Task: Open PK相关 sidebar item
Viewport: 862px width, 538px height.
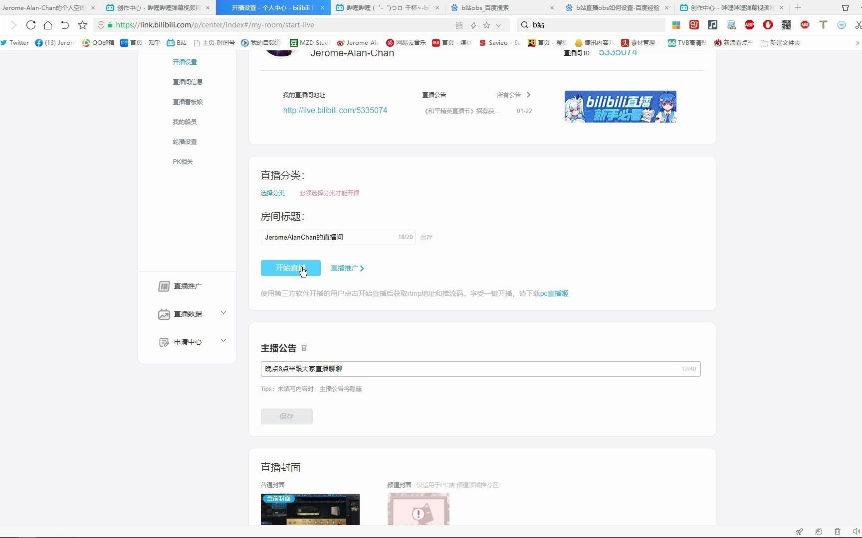Action: click(x=183, y=162)
